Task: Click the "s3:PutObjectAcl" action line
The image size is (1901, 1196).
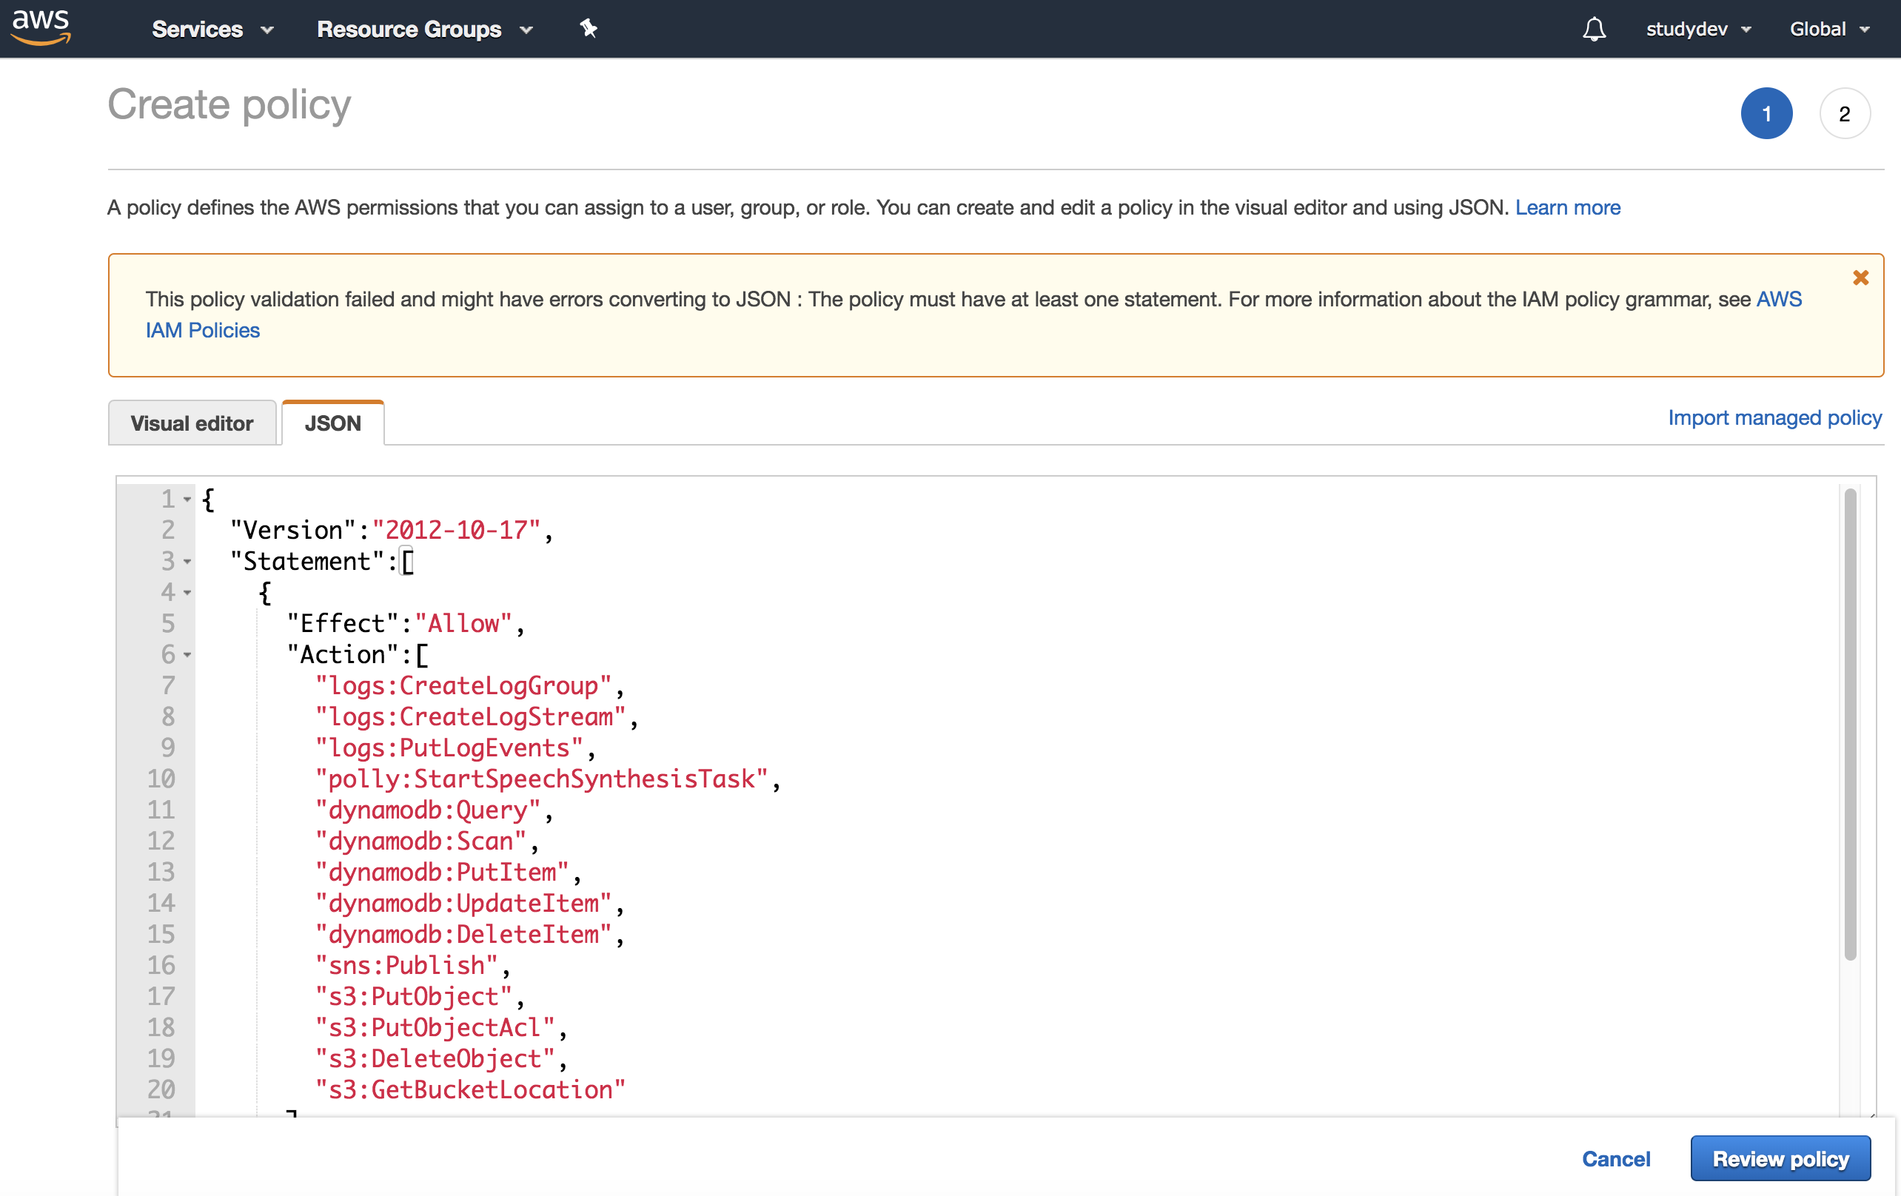Action: pyautogui.click(x=441, y=1028)
